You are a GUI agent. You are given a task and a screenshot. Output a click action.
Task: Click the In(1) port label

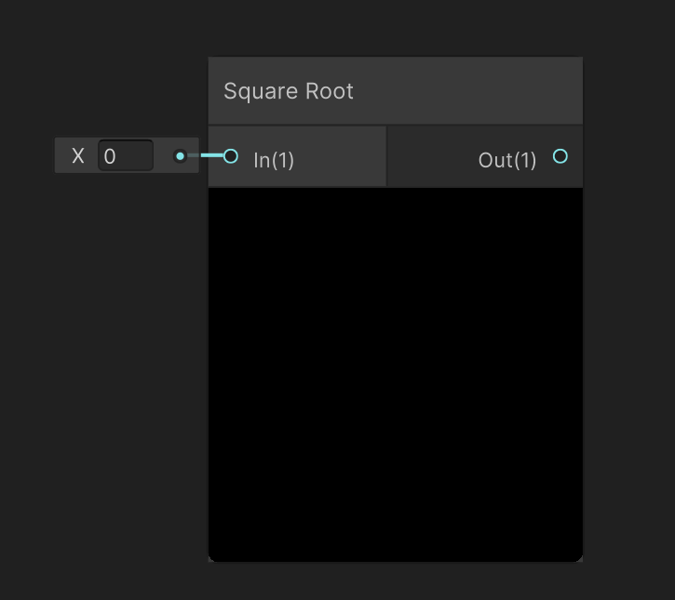[274, 160]
